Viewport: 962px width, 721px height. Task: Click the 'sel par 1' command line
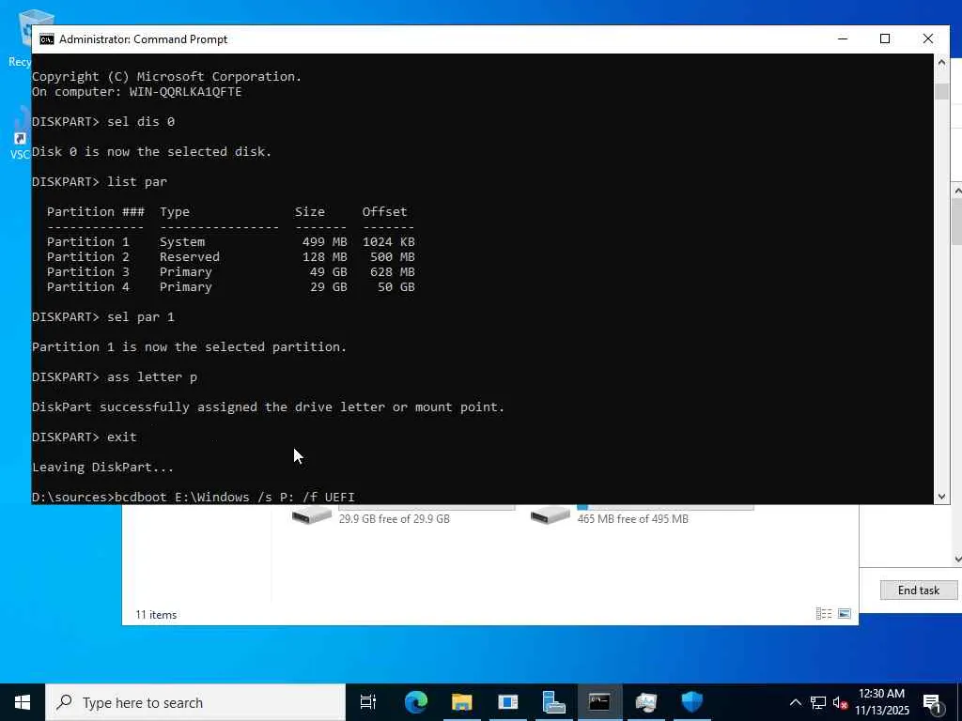point(103,316)
